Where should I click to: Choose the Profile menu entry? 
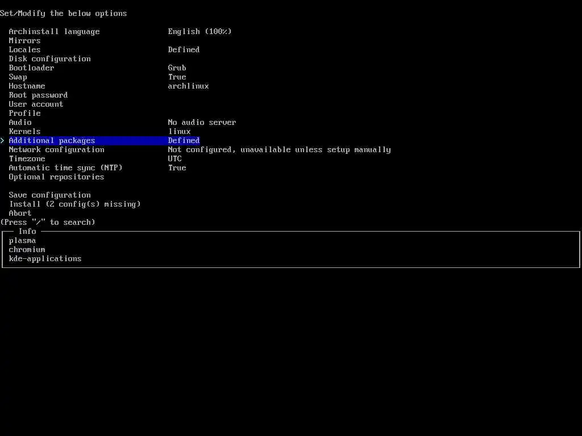pos(24,113)
